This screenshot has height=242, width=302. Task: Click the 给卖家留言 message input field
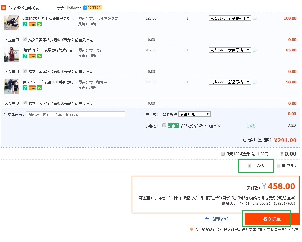click(75, 114)
